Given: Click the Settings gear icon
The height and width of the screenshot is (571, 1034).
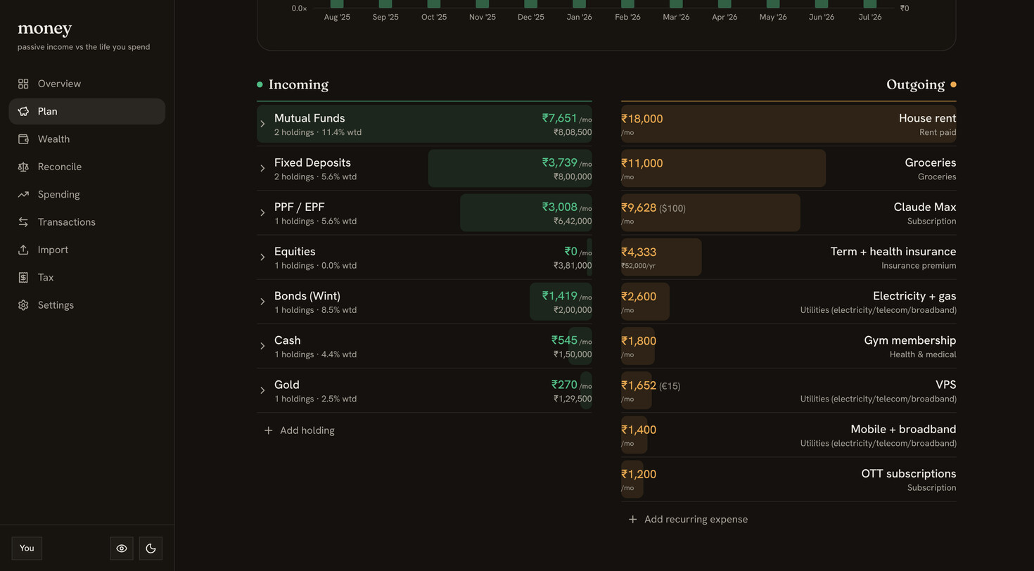Looking at the screenshot, I should point(23,305).
